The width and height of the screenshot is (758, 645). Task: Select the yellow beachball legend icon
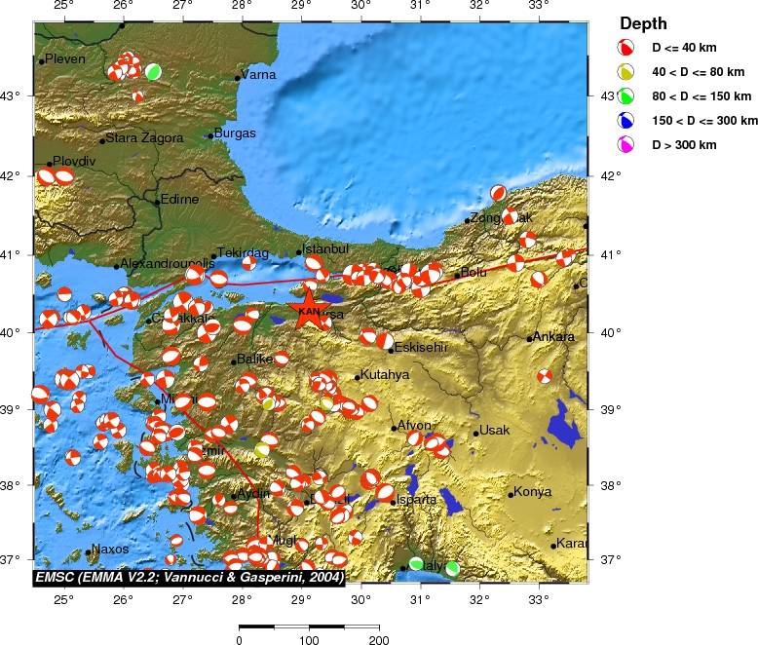(x=628, y=71)
